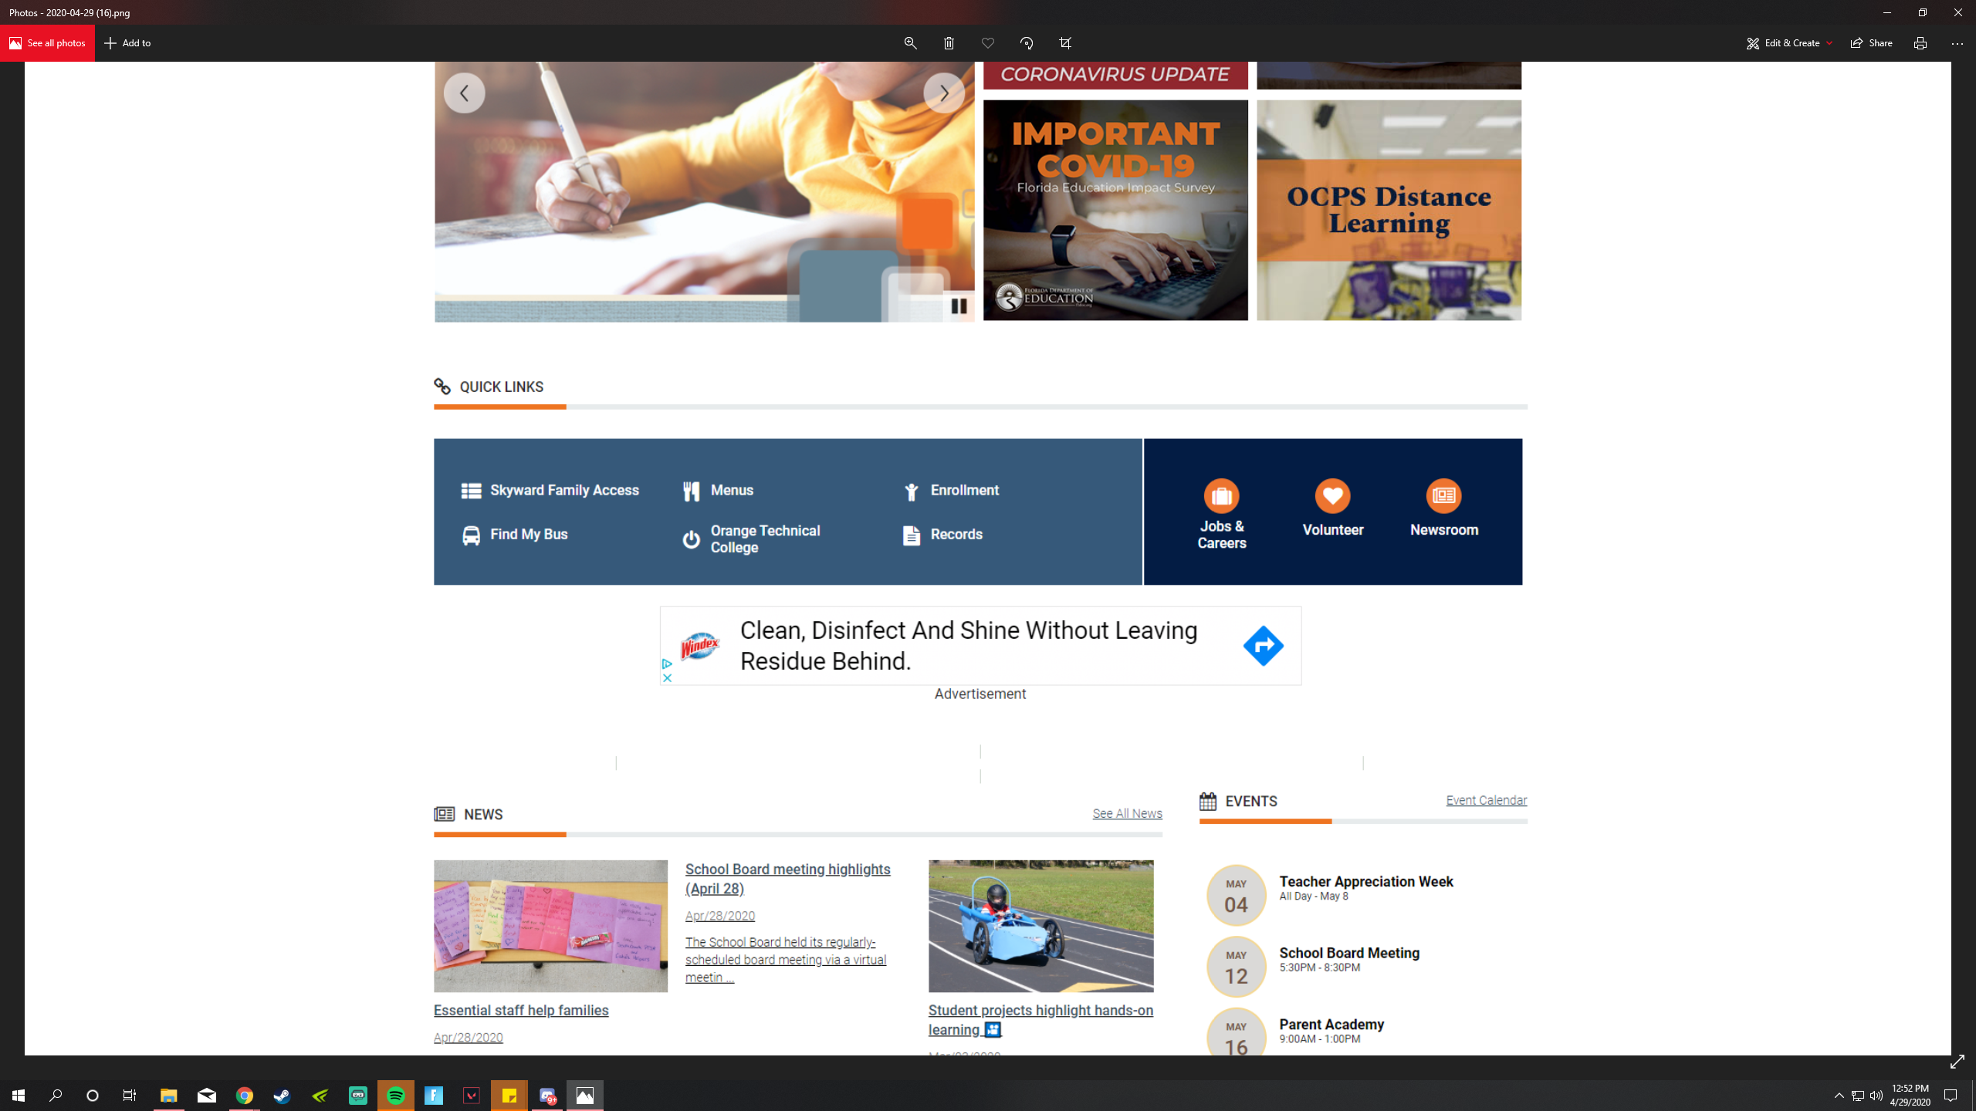Open the Add to menu
The height and width of the screenshot is (1111, 1976).
click(x=127, y=43)
